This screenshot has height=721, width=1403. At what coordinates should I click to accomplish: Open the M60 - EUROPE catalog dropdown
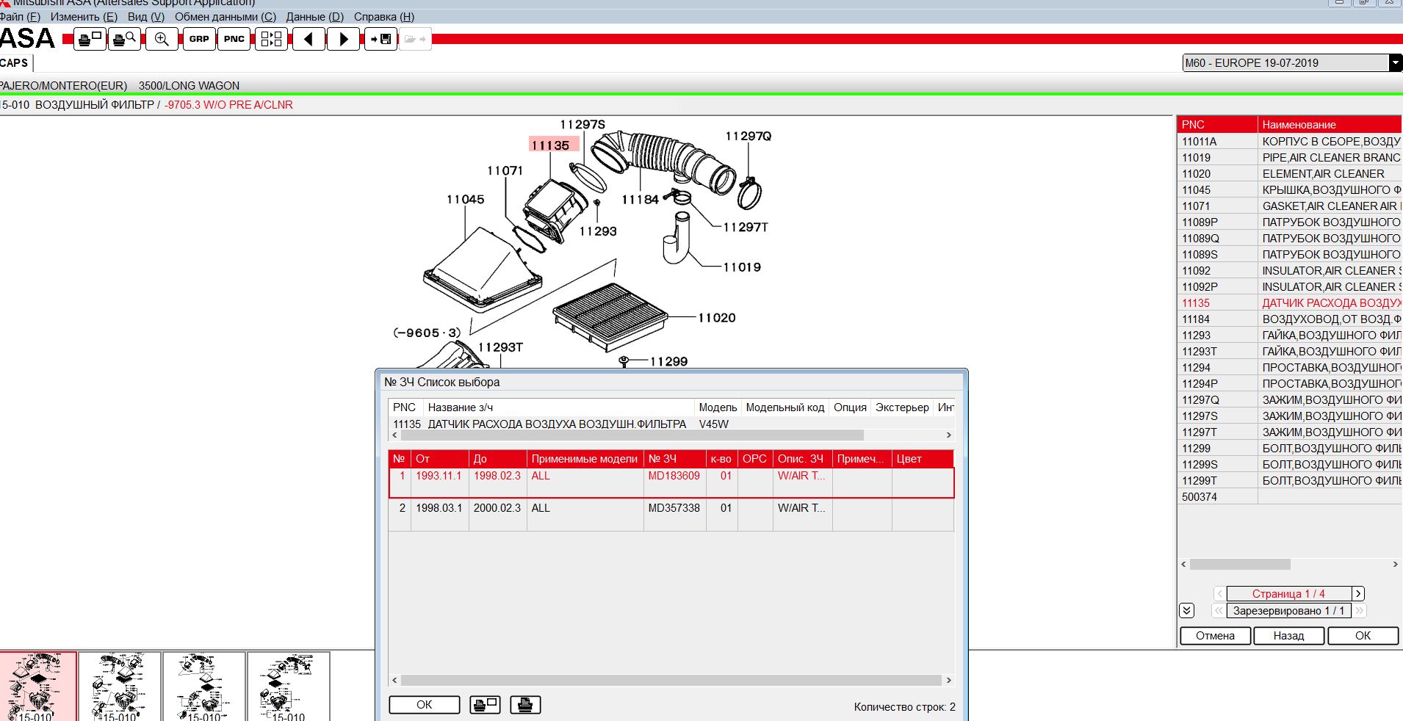point(1395,63)
